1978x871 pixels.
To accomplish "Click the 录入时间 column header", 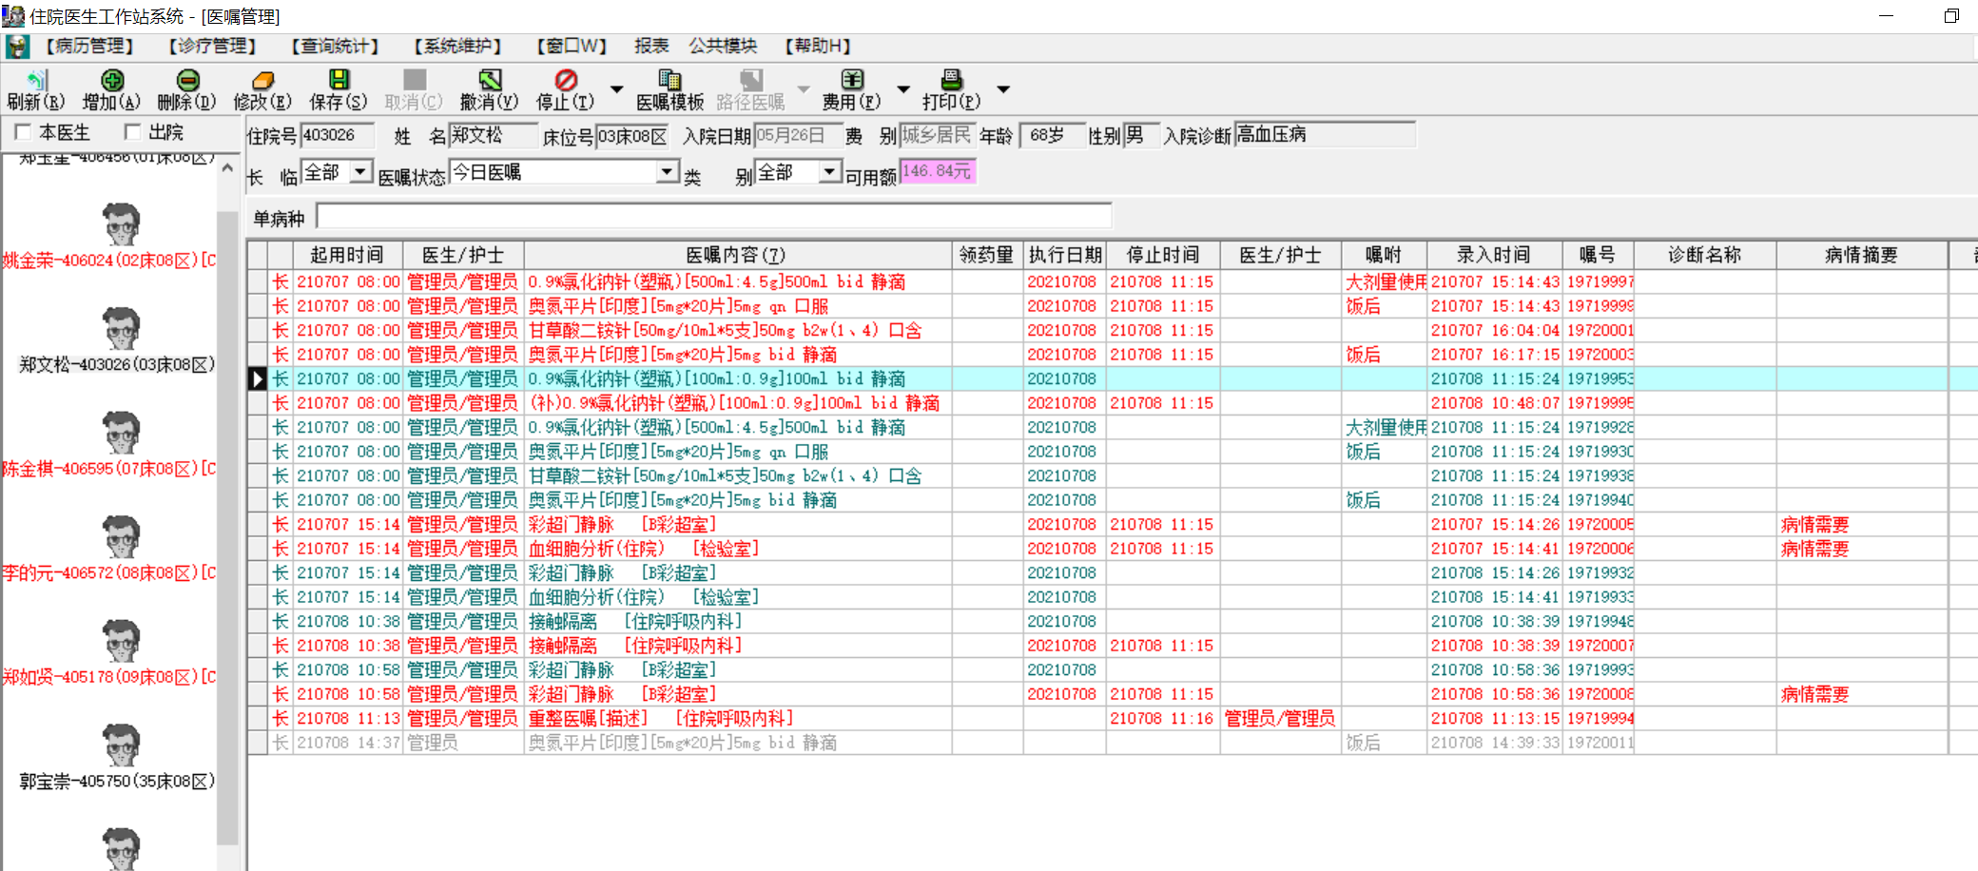I will click(x=1494, y=255).
